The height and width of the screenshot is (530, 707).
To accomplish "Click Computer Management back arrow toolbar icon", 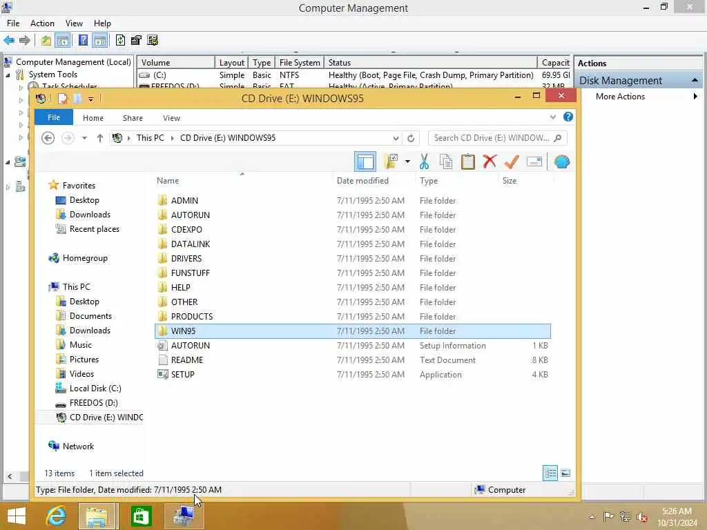I will 9,40.
